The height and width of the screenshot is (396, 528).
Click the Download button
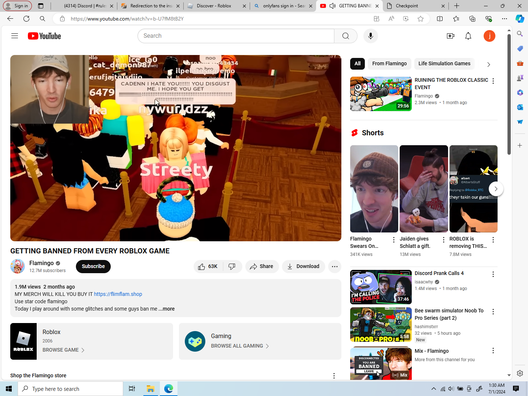click(303, 267)
